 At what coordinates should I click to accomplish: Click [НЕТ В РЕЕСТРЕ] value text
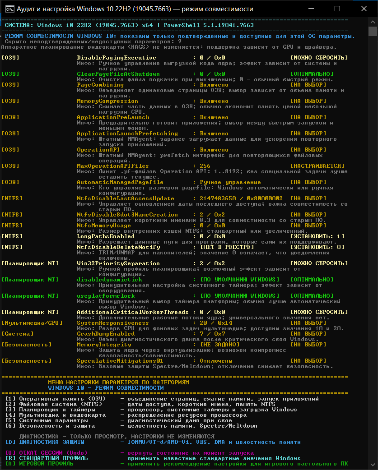coord(227,247)
